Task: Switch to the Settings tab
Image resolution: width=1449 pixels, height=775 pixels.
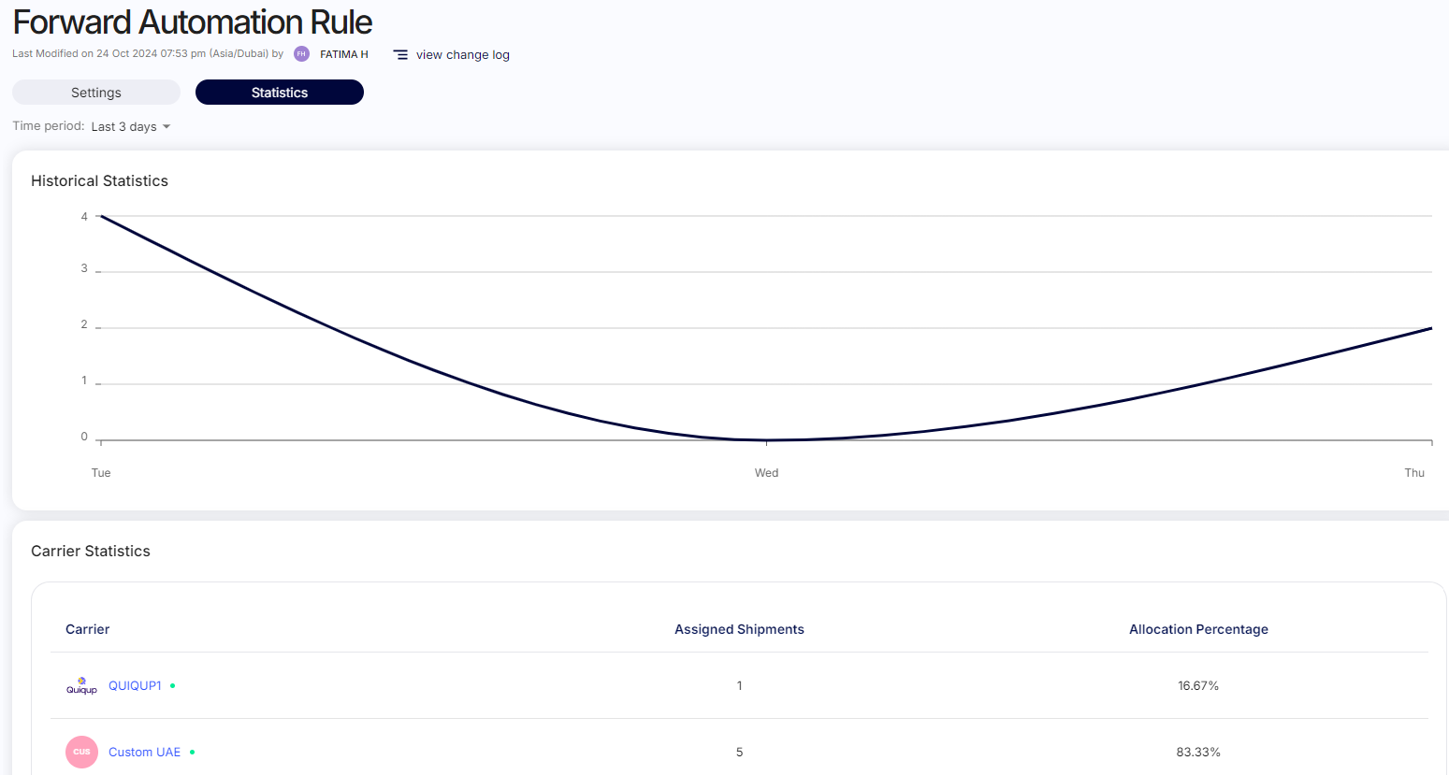Action: click(x=96, y=93)
